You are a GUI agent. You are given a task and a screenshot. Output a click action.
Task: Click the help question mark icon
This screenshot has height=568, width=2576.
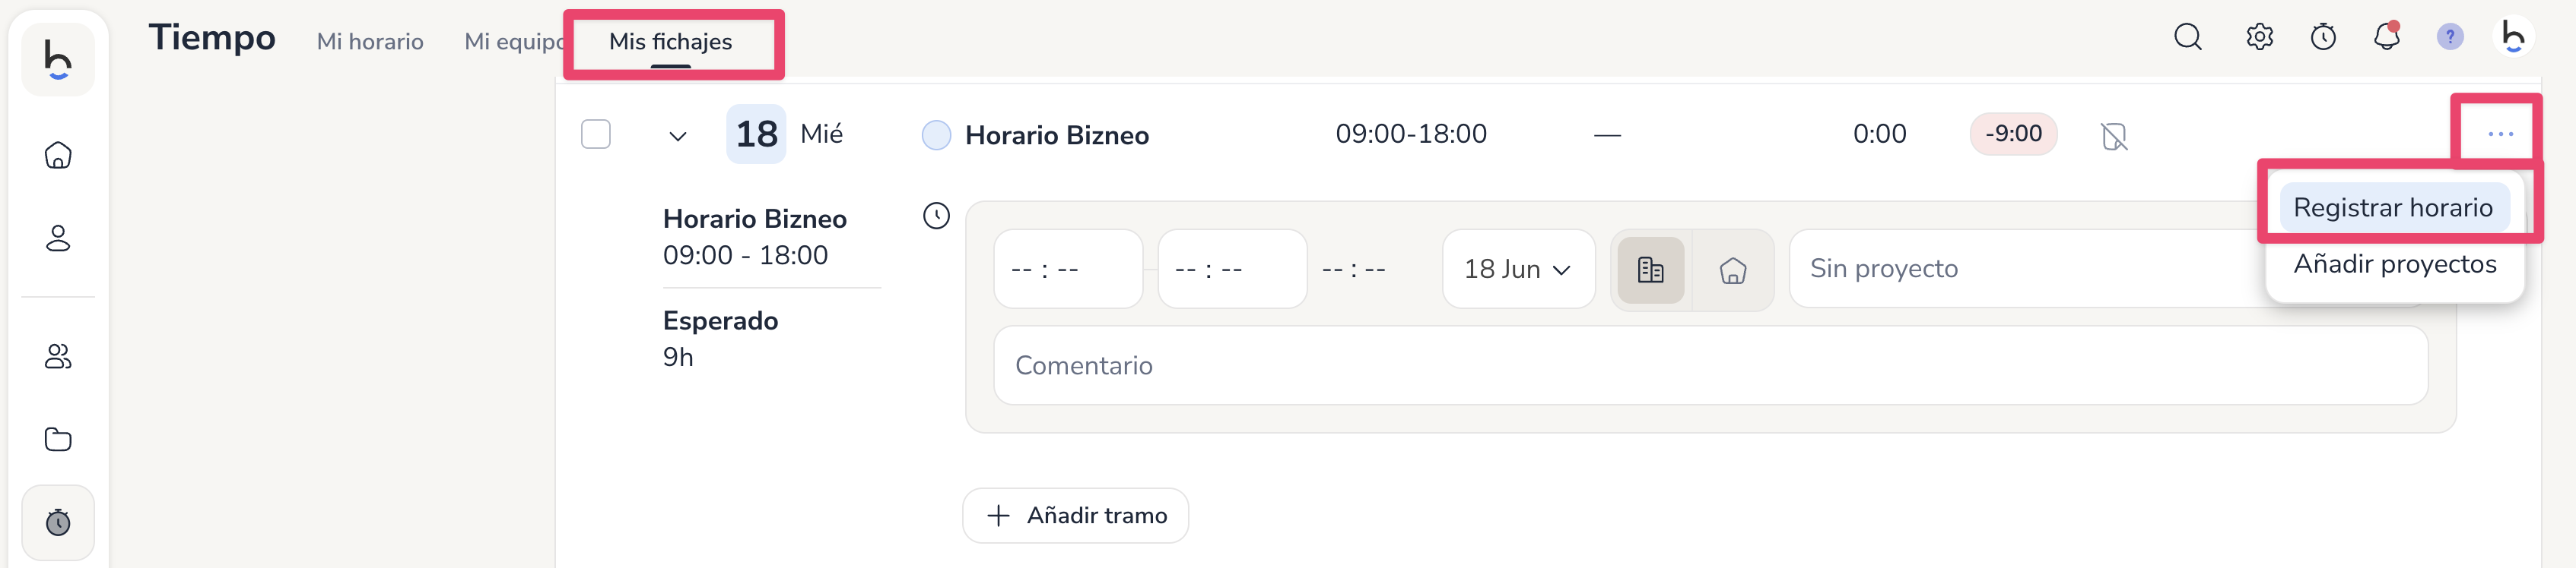pyautogui.click(x=2449, y=38)
